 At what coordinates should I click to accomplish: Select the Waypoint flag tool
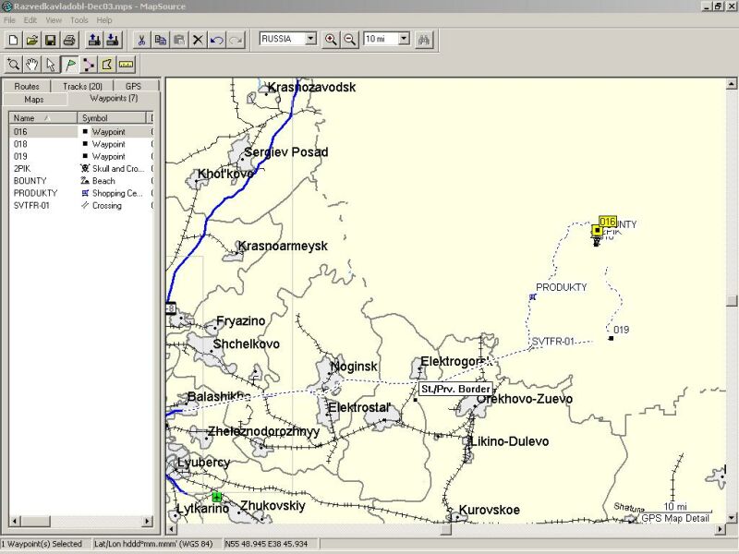coord(70,65)
